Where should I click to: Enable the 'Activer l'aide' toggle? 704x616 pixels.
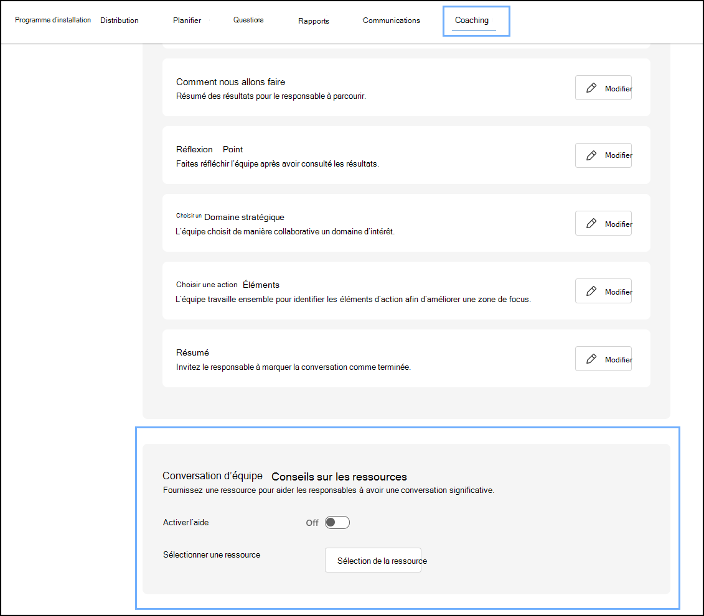coord(337,522)
